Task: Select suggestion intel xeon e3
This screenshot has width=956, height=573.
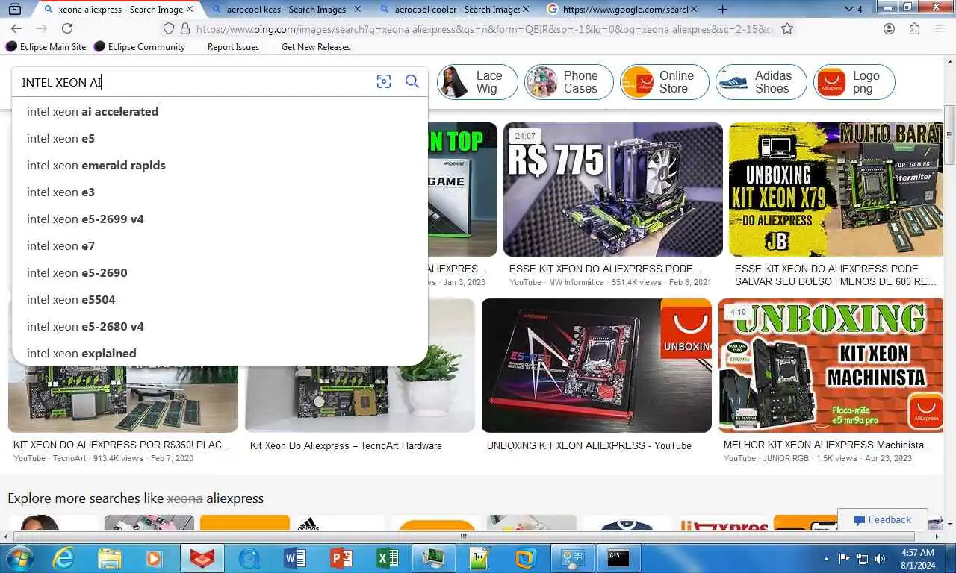Action: (220, 192)
